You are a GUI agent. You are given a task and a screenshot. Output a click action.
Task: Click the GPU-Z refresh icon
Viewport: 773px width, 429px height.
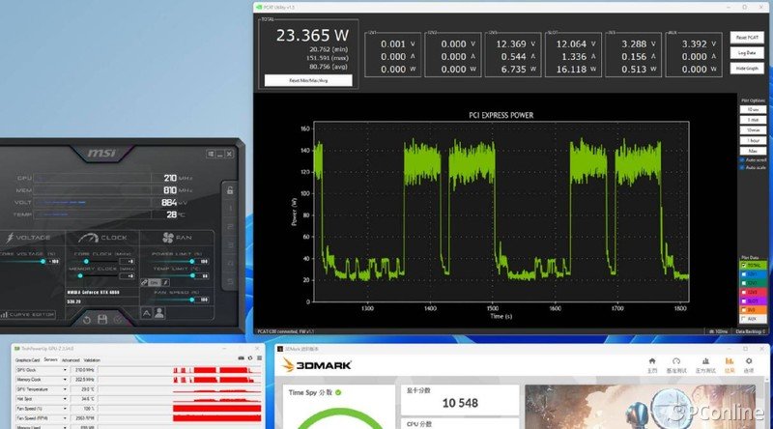coord(250,358)
